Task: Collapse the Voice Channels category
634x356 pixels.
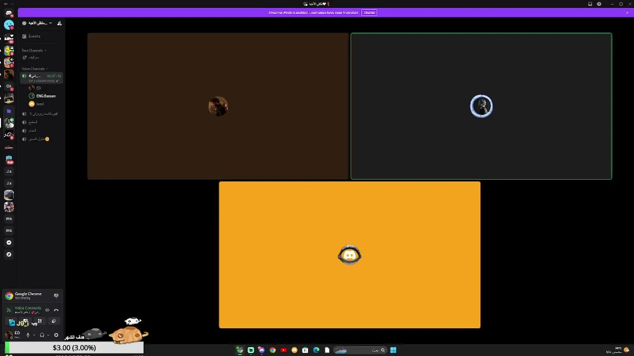Action: click(x=34, y=69)
